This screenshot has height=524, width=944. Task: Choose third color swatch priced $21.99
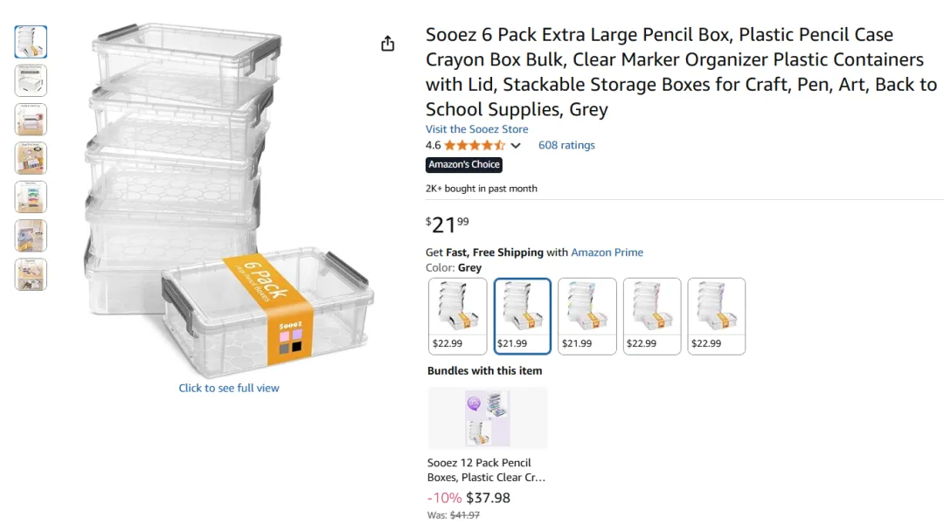[x=587, y=316]
